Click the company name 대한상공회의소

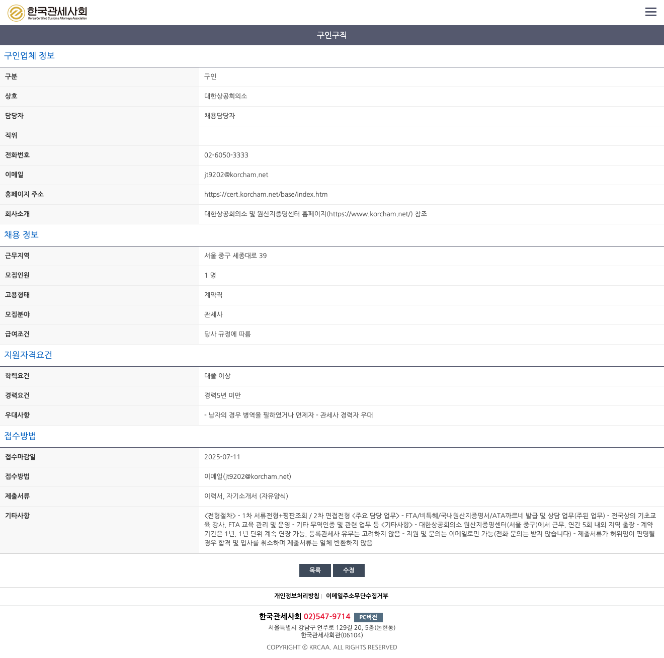tap(226, 96)
